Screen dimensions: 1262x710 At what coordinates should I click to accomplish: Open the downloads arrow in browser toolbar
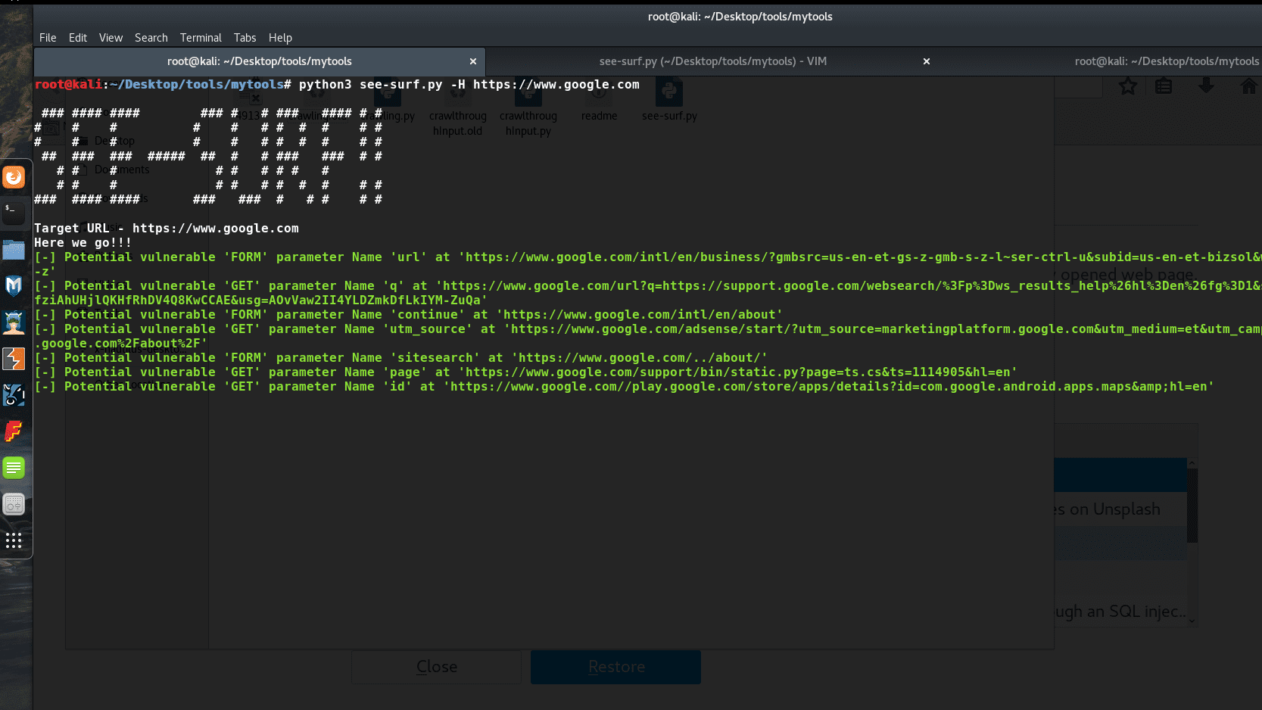pyautogui.click(x=1206, y=86)
